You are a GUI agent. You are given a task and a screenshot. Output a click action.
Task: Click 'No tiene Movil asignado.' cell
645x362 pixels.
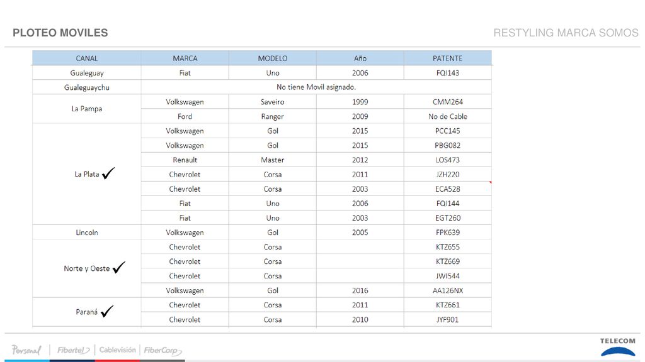click(316, 87)
